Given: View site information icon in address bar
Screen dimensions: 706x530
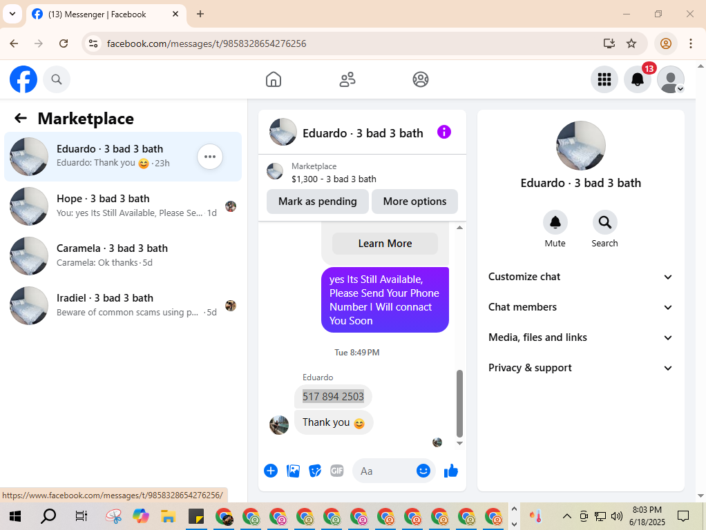Looking at the screenshot, I should click(93, 43).
